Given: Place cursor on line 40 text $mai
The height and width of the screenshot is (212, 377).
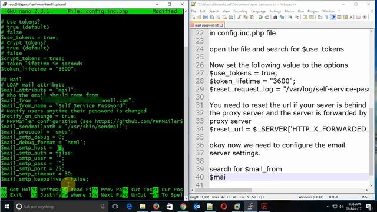Looking at the screenshot, I should pyautogui.click(x=217, y=177).
